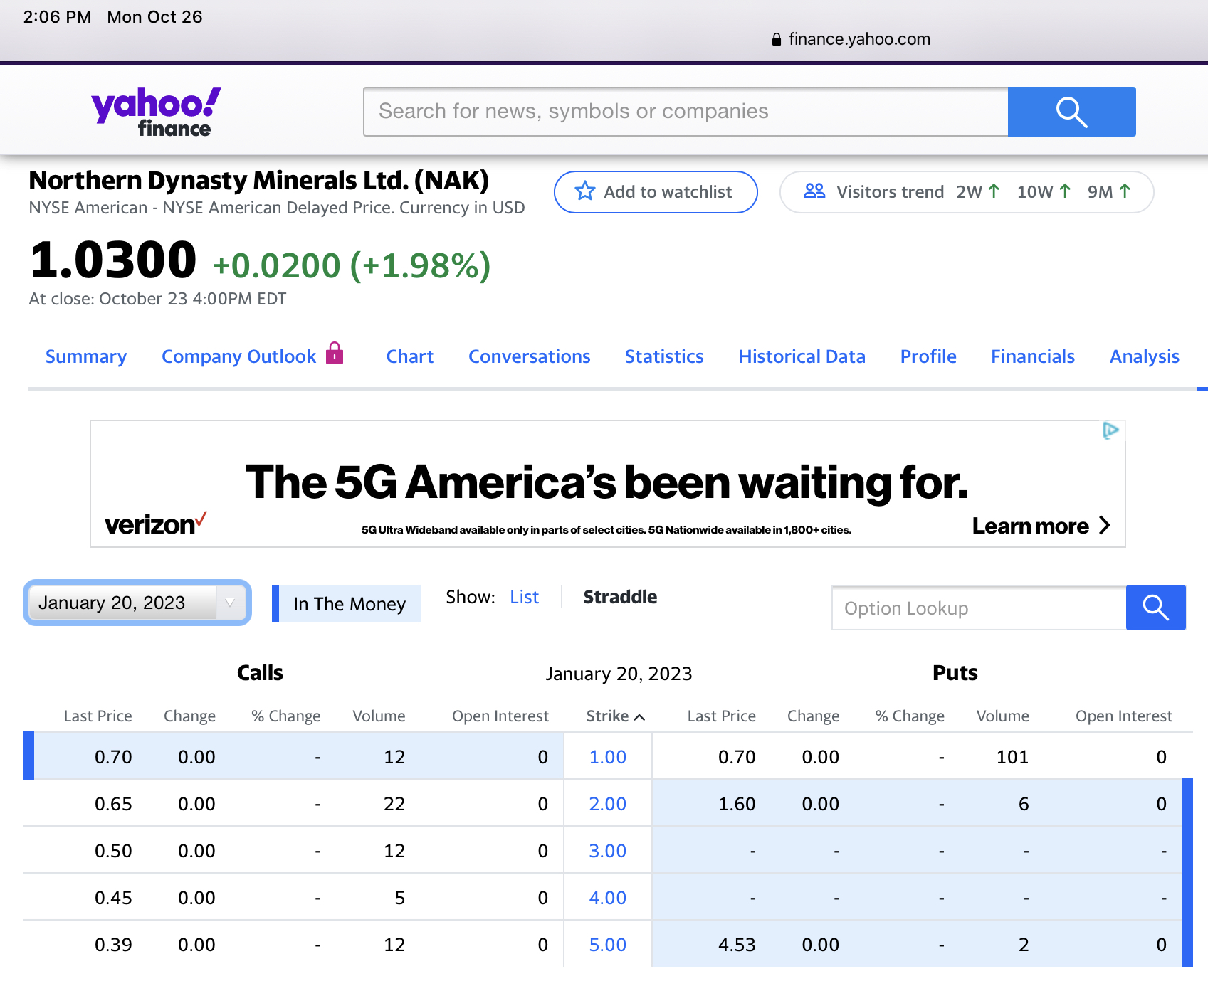Image resolution: width=1208 pixels, height=991 pixels.
Task: Click the Option Lookup search icon button
Action: pos(1155,608)
